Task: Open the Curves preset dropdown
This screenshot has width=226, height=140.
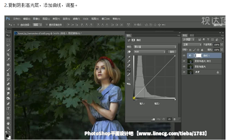Action: (x=155, y=47)
